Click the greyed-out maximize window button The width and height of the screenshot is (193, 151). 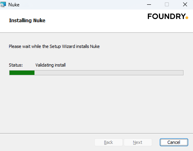[167, 4]
